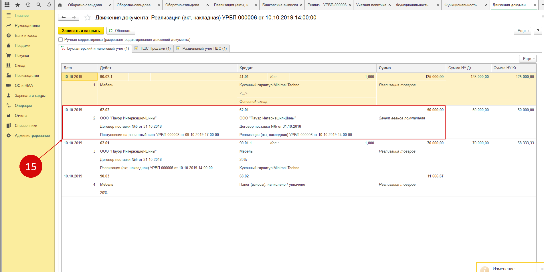Click the Дата column header
Image resolution: width=544 pixels, height=272 pixels.
click(x=80, y=68)
